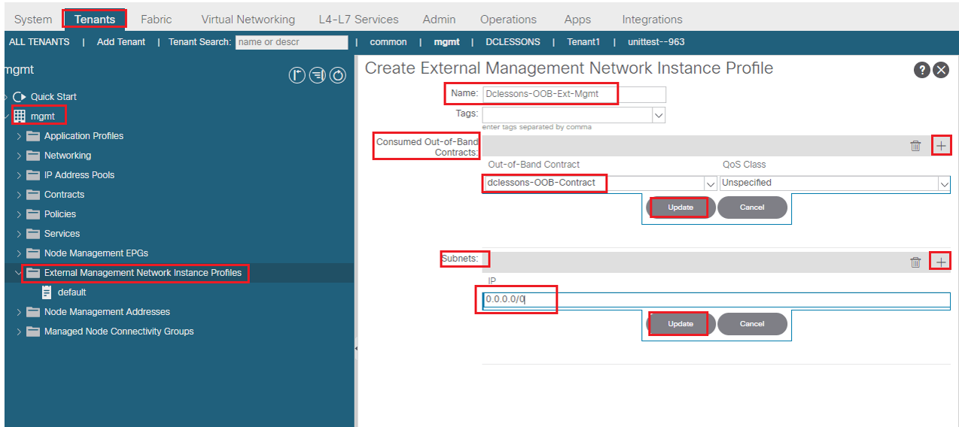Open the Fabric tab
Image resolution: width=959 pixels, height=427 pixels.
[157, 20]
